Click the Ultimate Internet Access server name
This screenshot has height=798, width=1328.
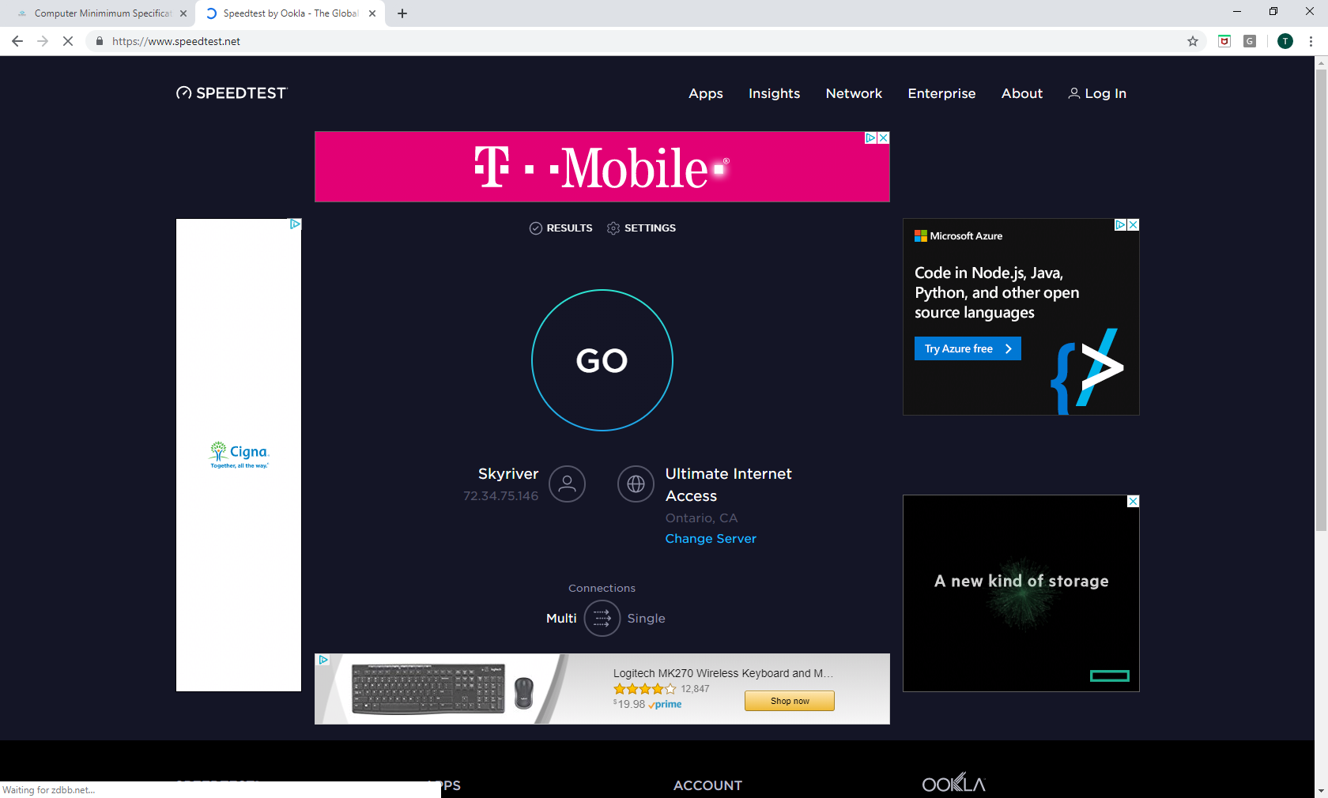(728, 484)
